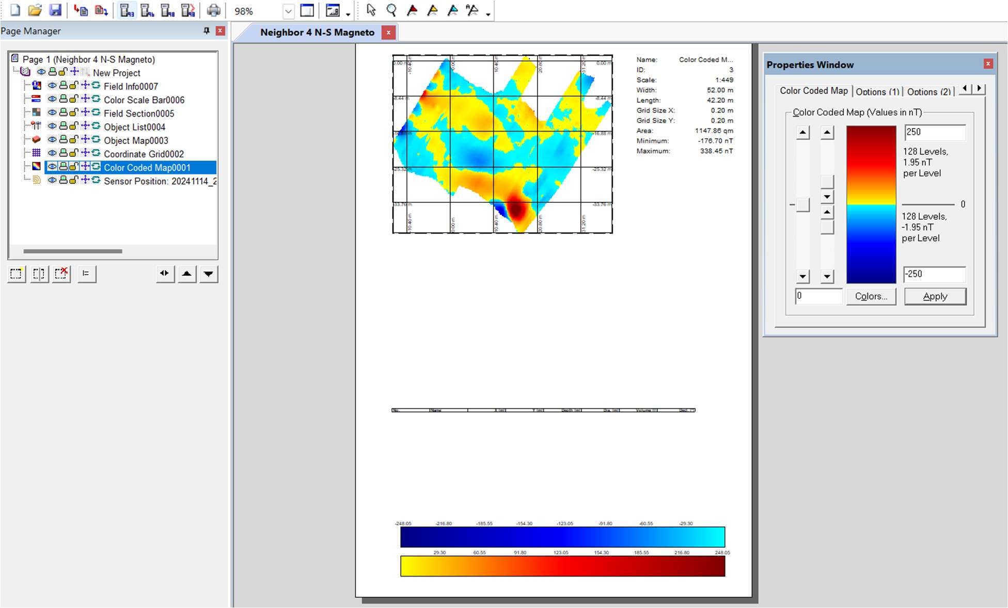Click the Save floppy disk icon
Image resolution: width=1008 pixels, height=608 pixels.
coord(55,10)
